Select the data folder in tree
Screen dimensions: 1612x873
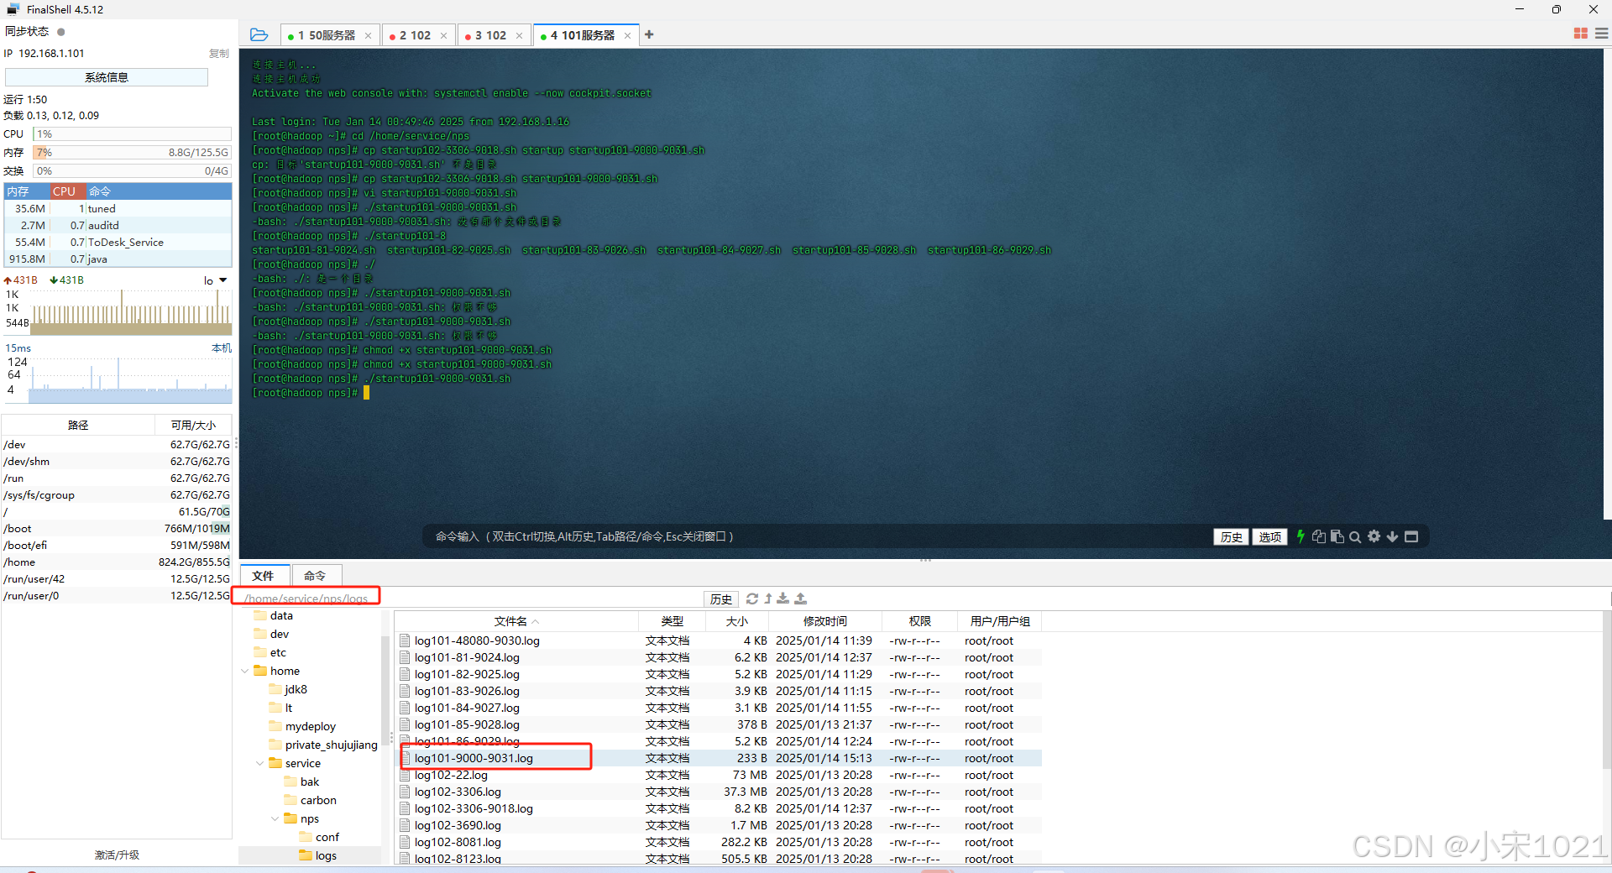coord(275,615)
